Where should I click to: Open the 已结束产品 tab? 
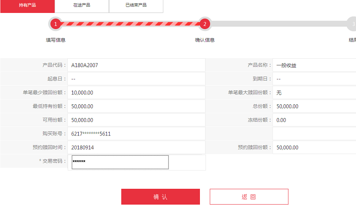pos(136,6)
